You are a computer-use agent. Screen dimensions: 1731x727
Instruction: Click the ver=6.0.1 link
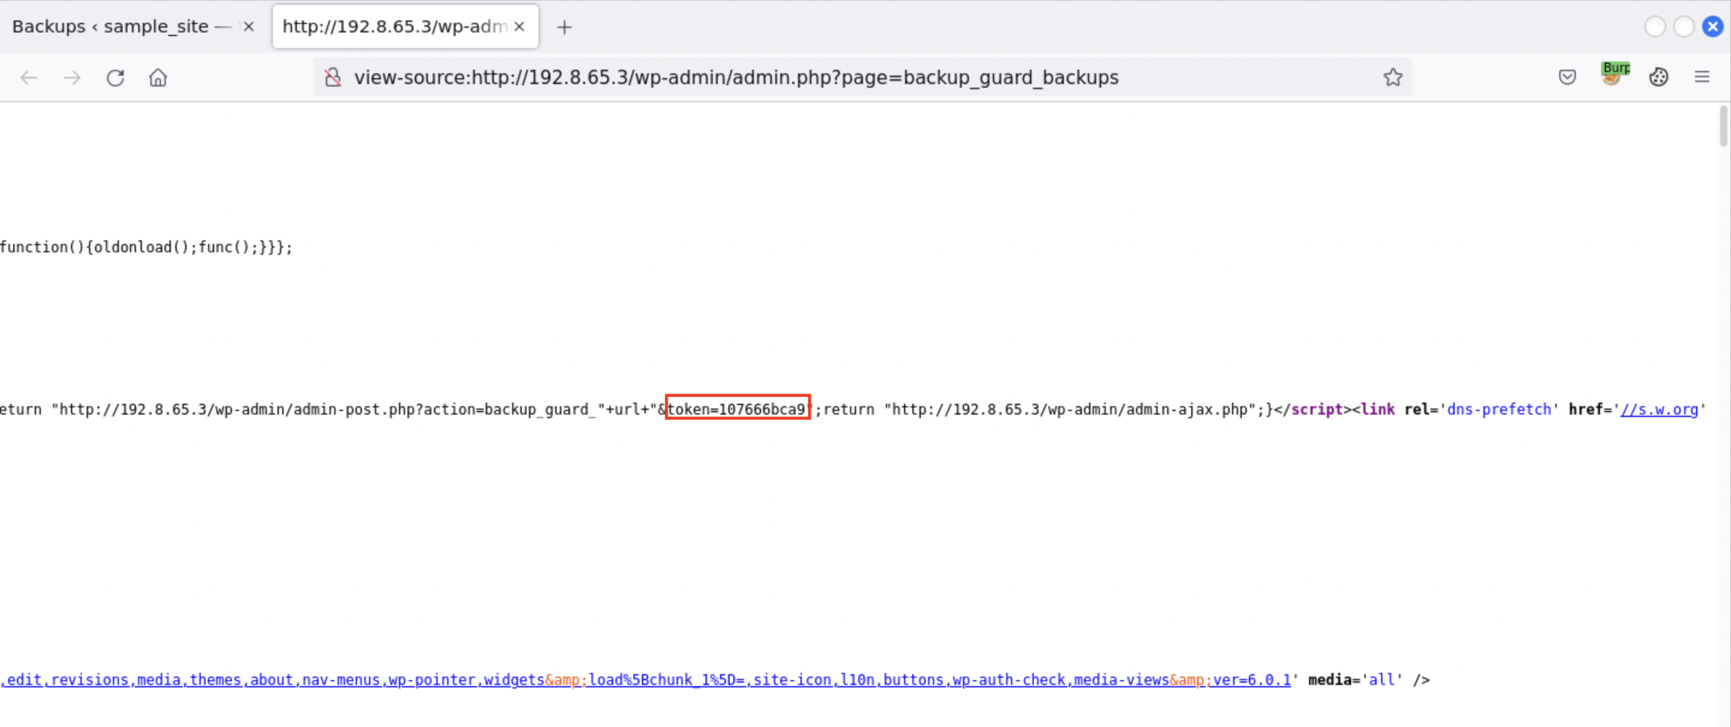(x=1253, y=680)
